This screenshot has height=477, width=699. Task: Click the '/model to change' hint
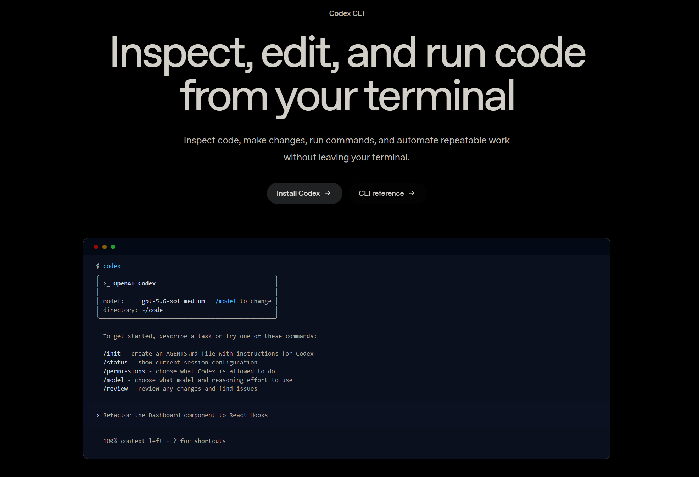(244, 301)
